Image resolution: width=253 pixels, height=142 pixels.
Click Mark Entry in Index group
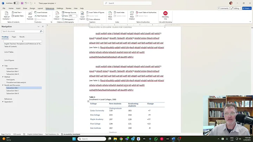pyautogui.click(x=110, y=16)
